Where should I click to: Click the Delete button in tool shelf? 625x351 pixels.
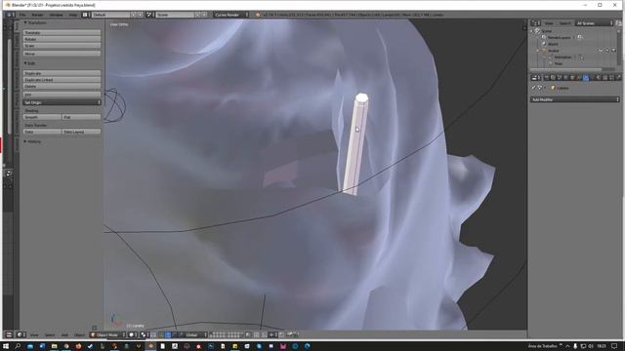point(62,86)
